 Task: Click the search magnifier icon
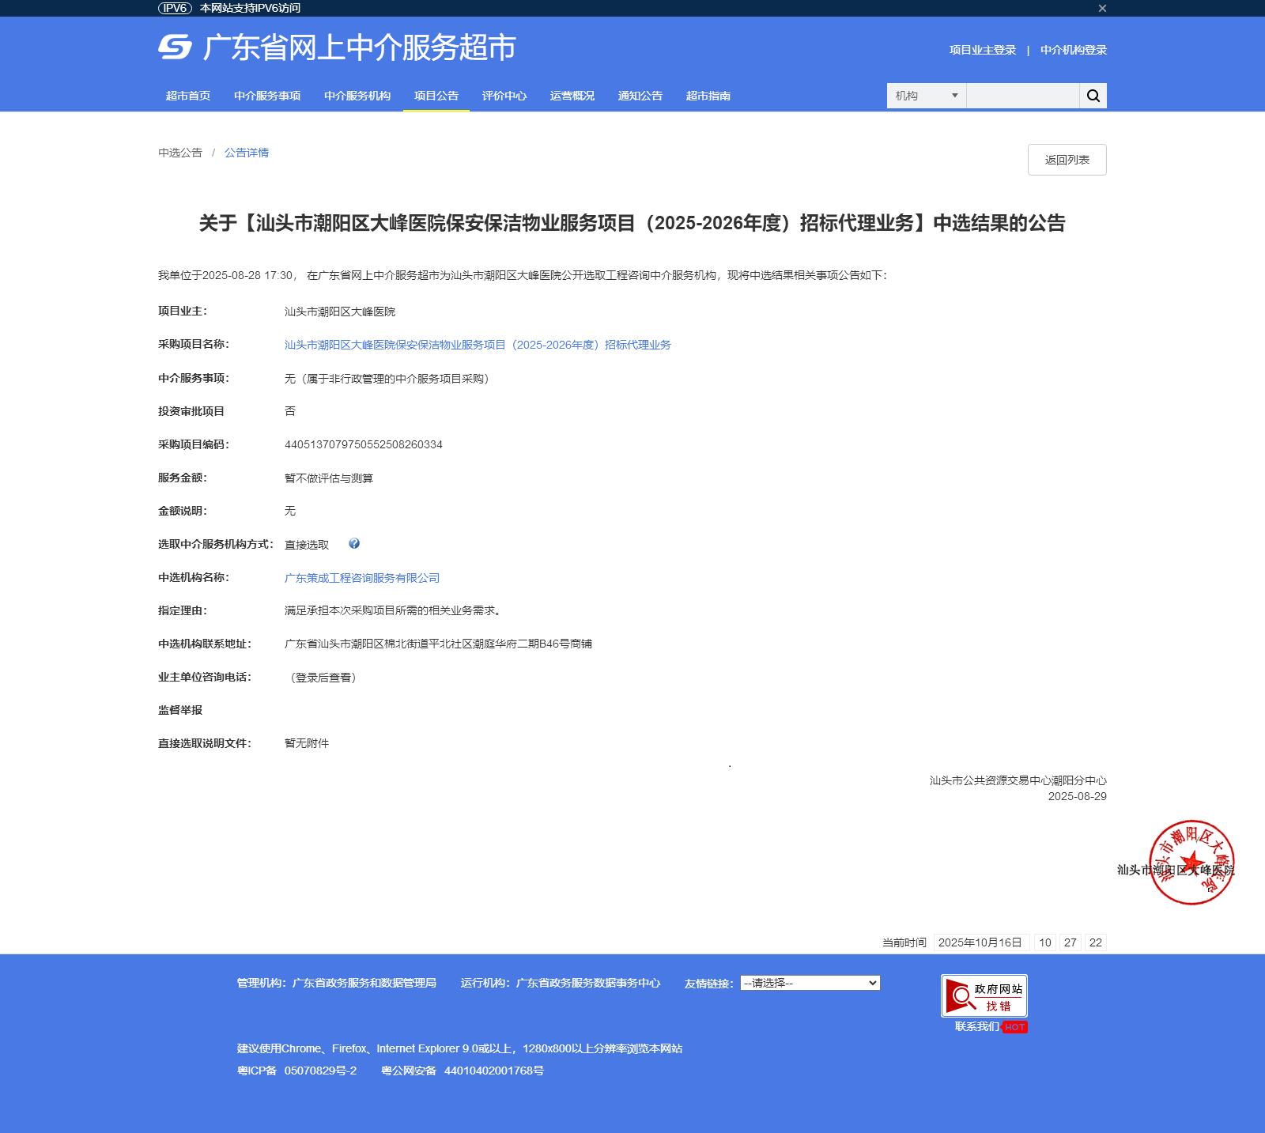coord(1093,96)
